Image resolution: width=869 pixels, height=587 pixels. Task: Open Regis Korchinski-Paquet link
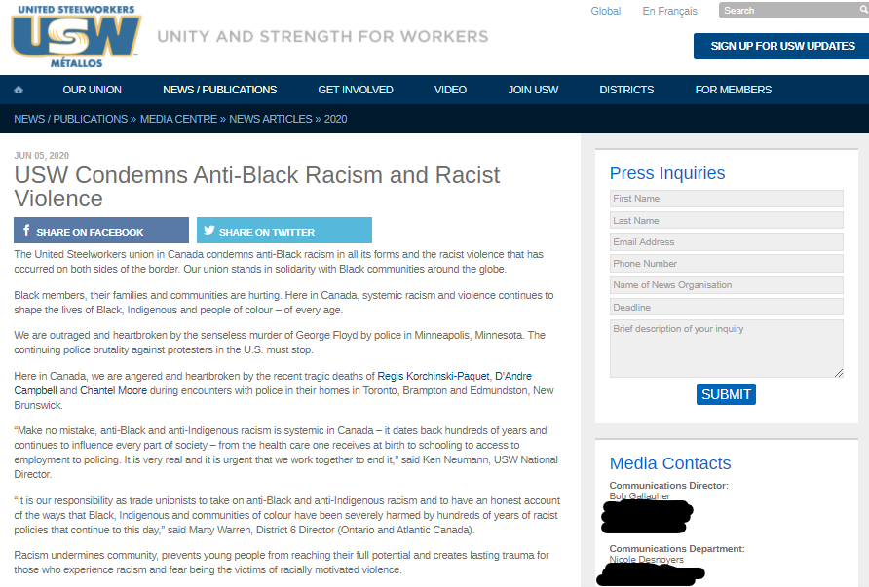coord(434,376)
